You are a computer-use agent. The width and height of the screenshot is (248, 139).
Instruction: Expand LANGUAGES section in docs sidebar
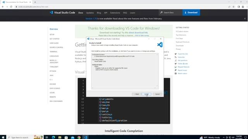[x=54, y=56]
